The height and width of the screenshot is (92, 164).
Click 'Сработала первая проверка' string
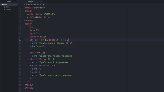56,56
